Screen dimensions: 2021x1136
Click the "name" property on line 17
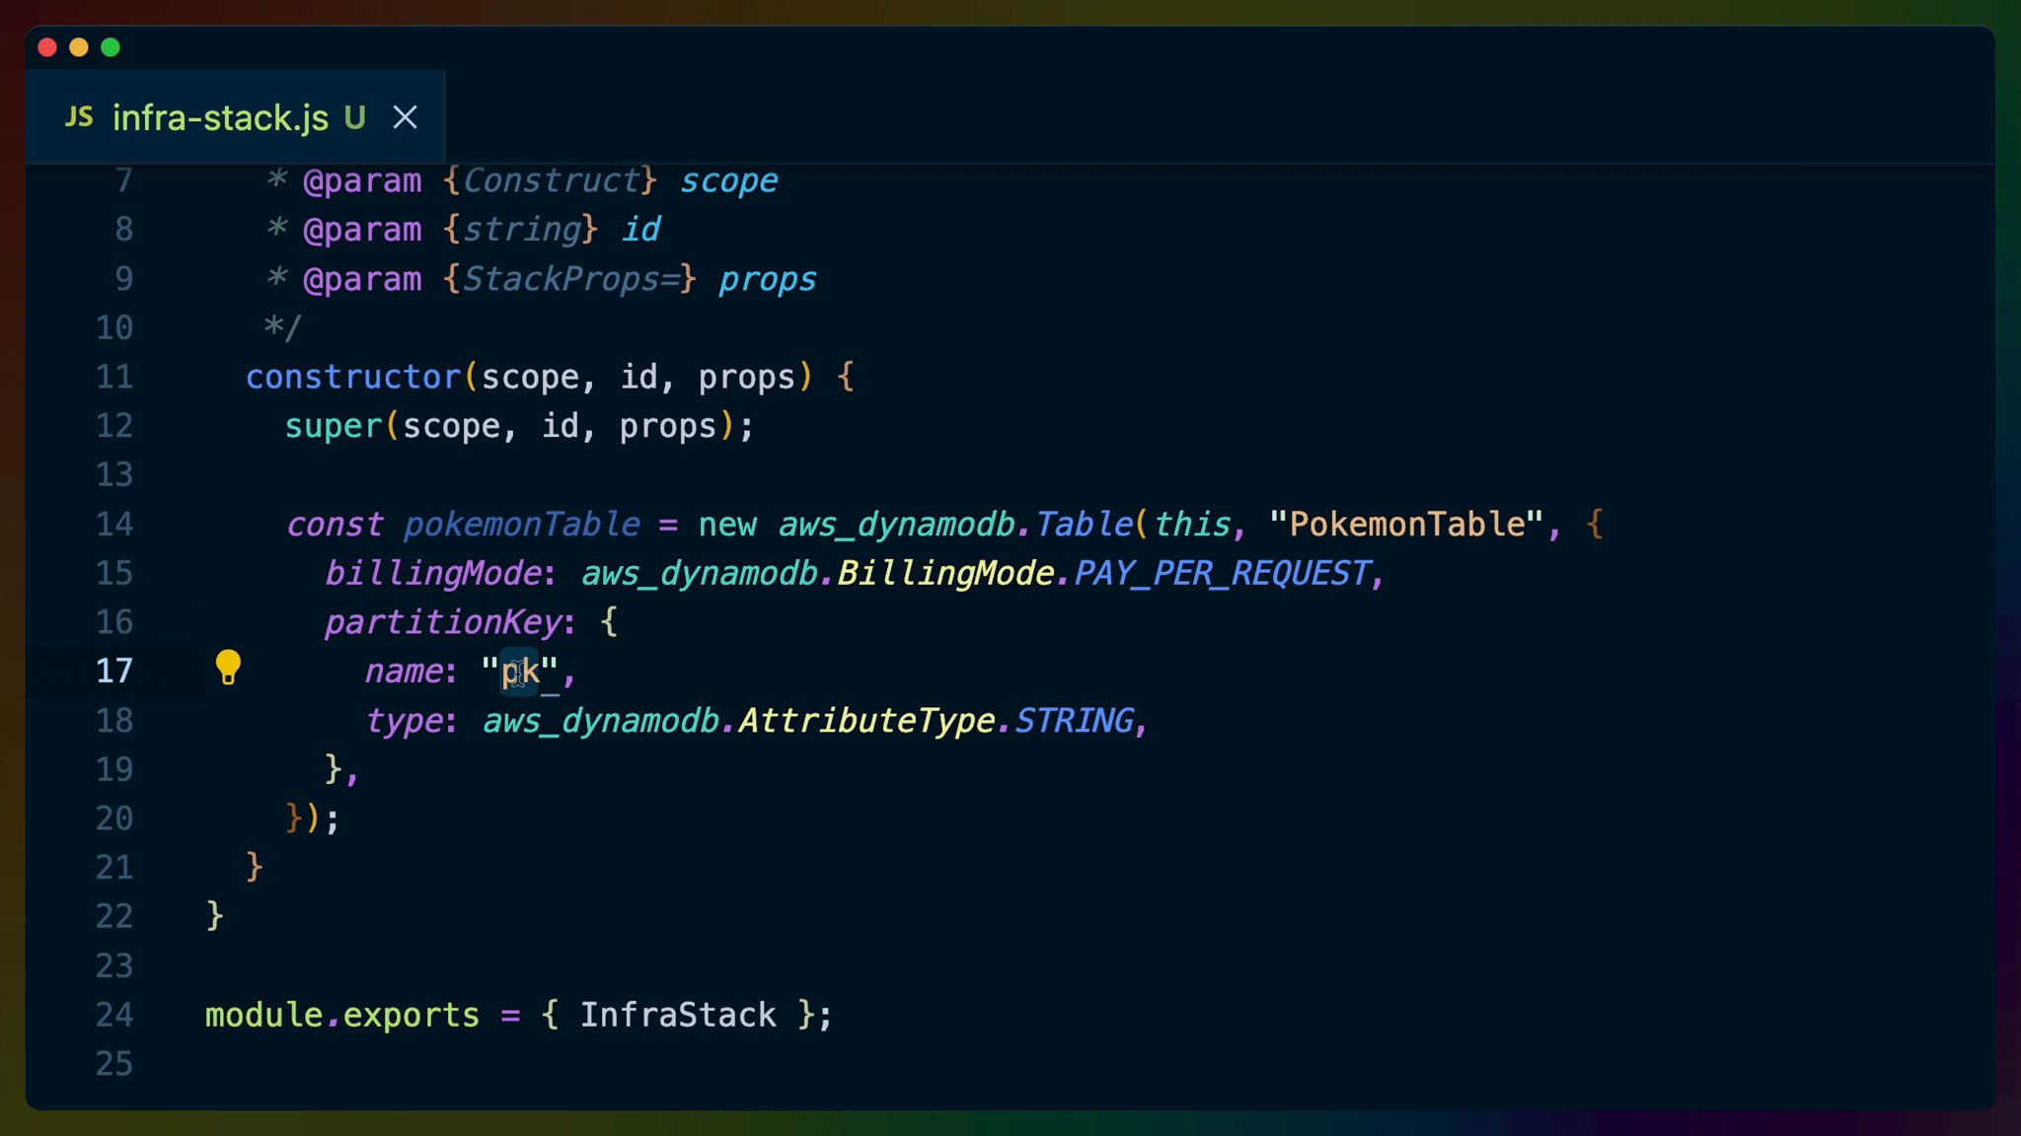click(x=403, y=672)
